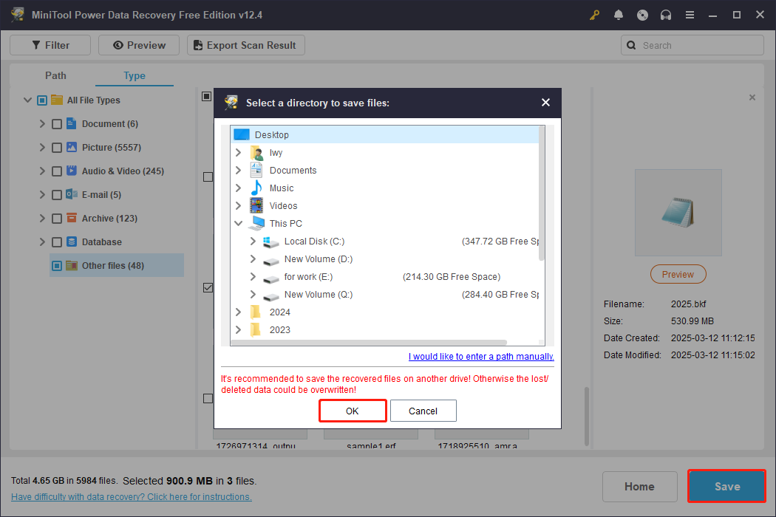
Task: Click the orange Preview button
Action: tap(678, 274)
